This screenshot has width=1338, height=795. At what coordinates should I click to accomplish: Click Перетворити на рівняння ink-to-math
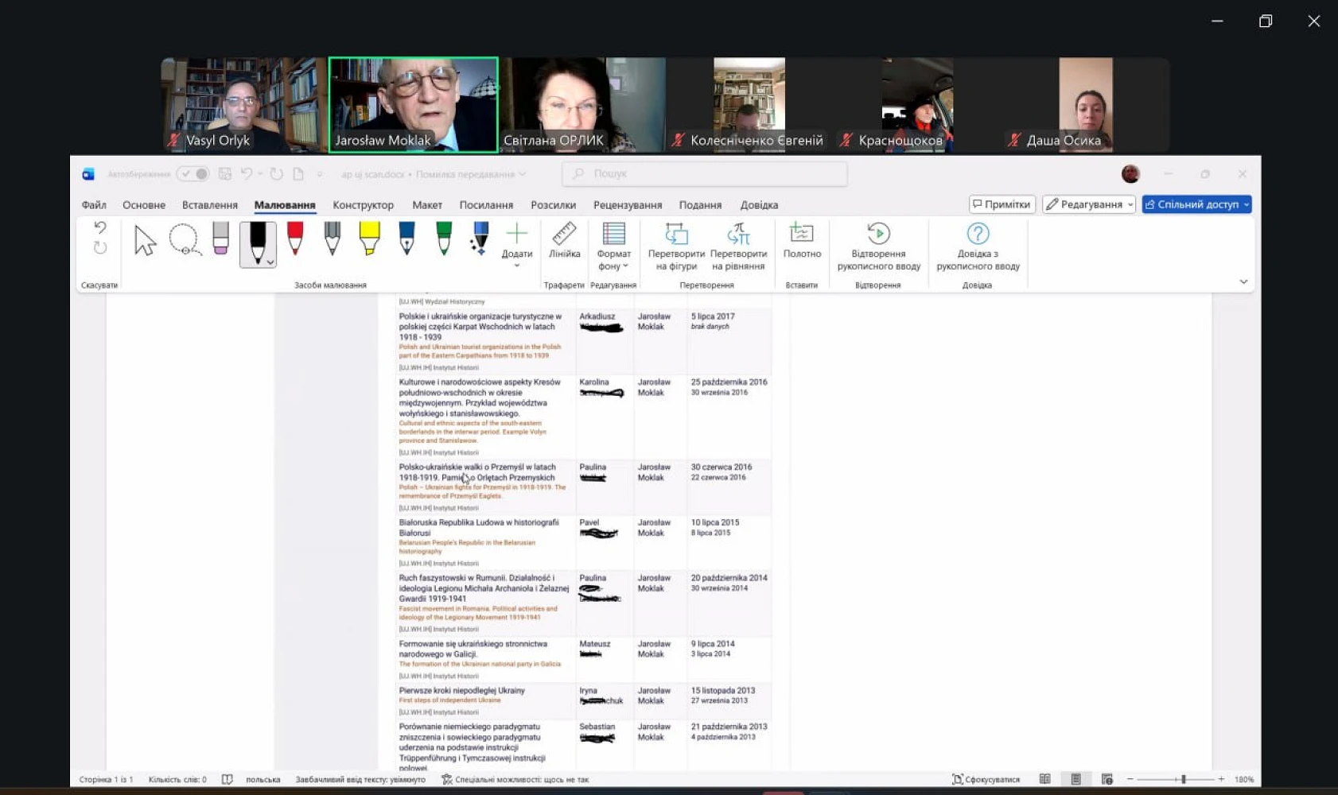(738, 246)
